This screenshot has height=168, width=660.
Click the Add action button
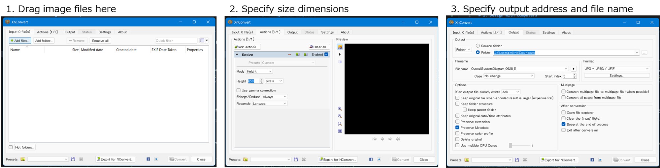coord(247,47)
